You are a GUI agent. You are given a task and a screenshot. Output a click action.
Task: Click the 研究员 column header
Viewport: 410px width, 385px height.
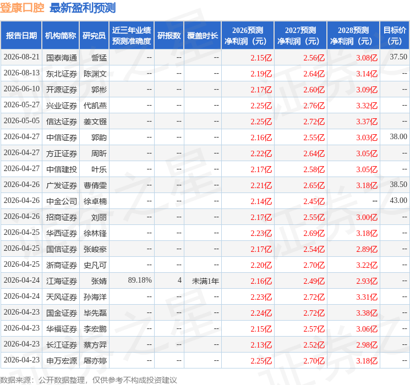coord(94,36)
